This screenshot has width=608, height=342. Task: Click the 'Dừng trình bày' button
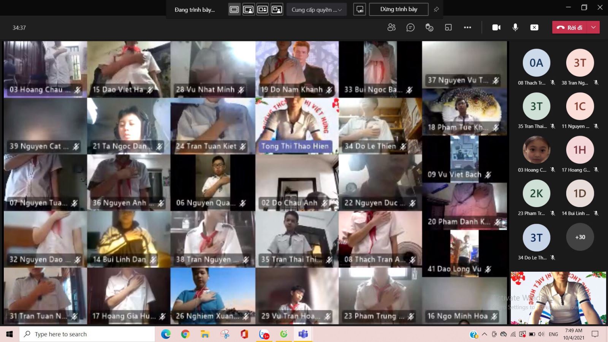point(399,9)
